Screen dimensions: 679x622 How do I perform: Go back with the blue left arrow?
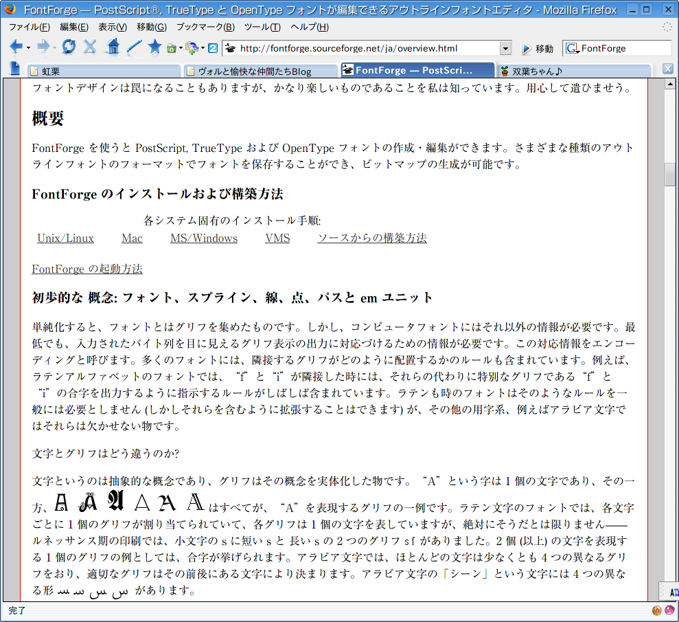point(16,47)
